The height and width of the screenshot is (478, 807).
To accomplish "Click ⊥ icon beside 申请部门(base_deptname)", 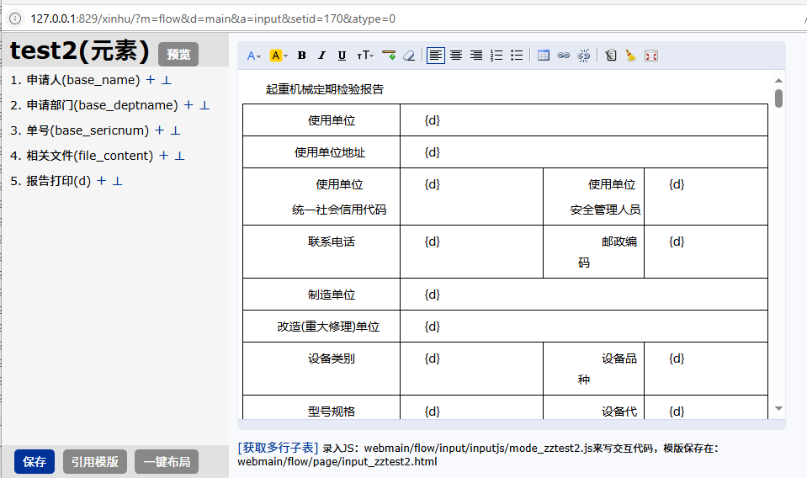I will (x=204, y=105).
